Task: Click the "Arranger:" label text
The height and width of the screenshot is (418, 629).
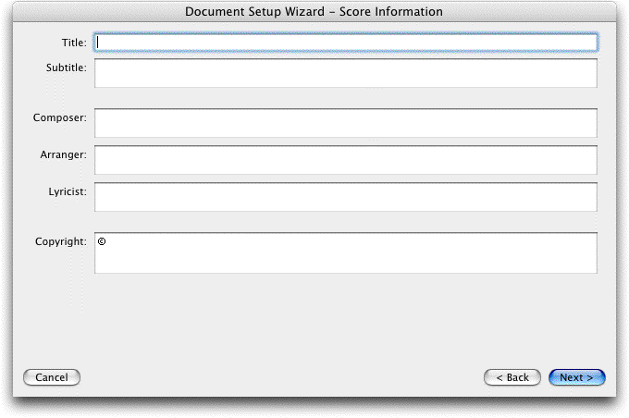Action: coord(64,154)
